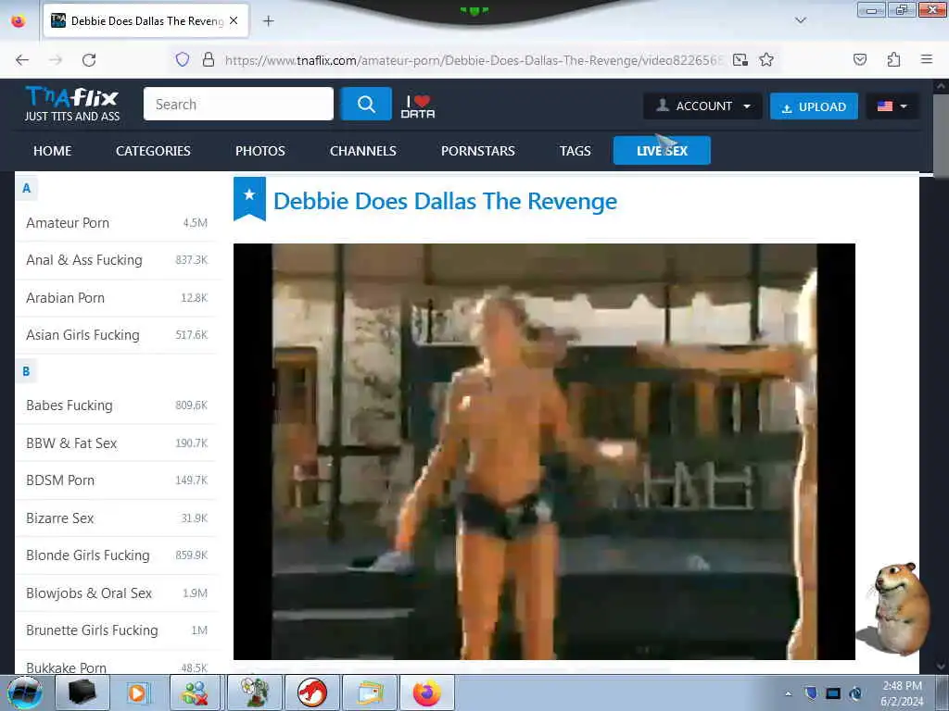Screen dimensions: 949x711
Task: Open the BDSM category in the sidebar
Action: (60, 480)
